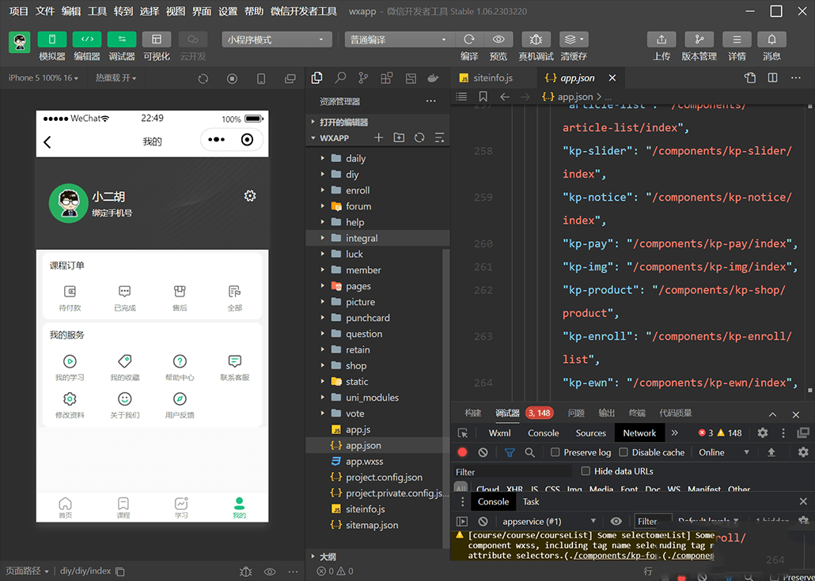The height and width of the screenshot is (581, 815).
Task: Click the Network filter input field
Action: [x=513, y=472]
